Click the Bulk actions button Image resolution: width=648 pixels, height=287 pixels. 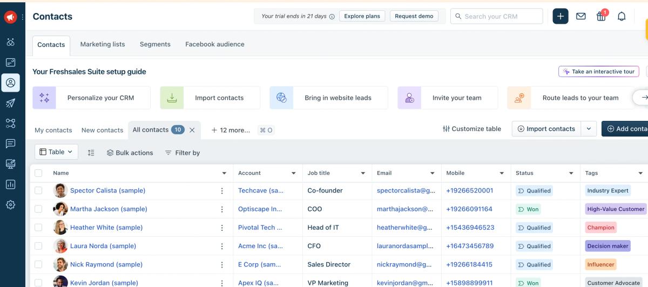130,153
